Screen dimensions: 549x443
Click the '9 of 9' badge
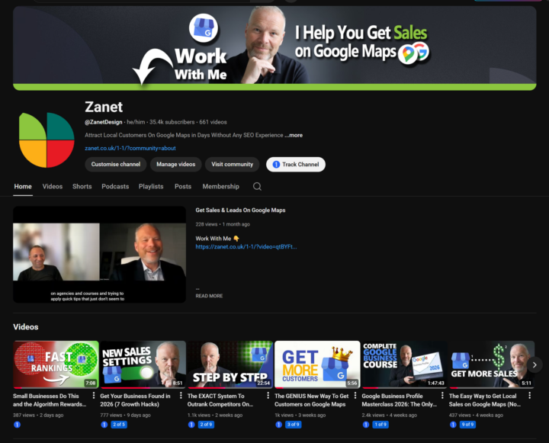tap(467, 425)
